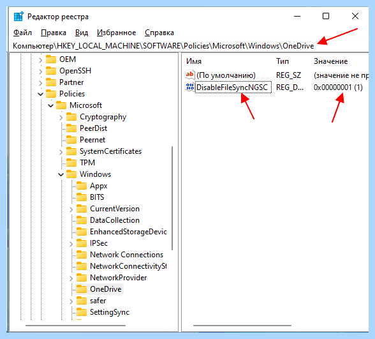This screenshot has width=375, height=339.
Task: Click the Windows folder icon
Action: click(71, 174)
